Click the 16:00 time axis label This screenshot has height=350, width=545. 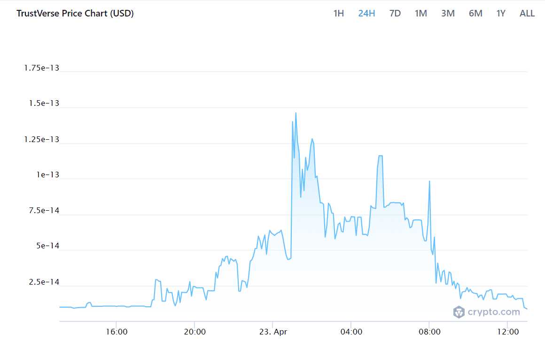coord(117,332)
